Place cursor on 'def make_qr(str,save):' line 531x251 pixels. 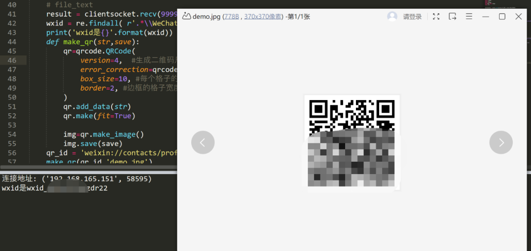pos(92,42)
